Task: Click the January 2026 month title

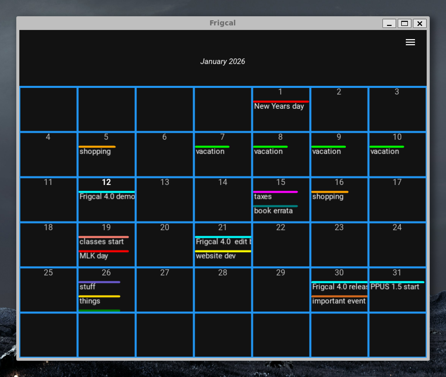Action: pyautogui.click(x=222, y=61)
